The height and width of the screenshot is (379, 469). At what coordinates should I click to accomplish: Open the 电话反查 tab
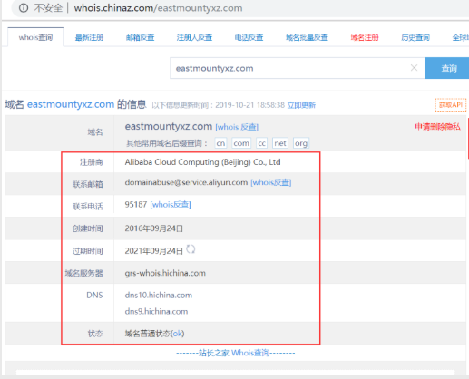tap(249, 38)
